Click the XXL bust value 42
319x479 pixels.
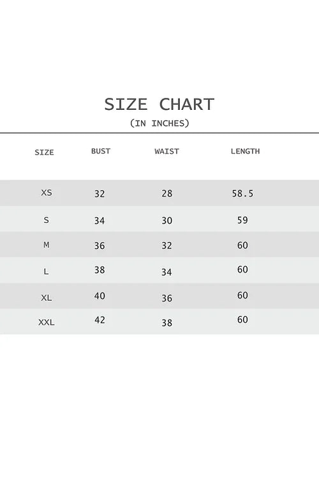100,320
